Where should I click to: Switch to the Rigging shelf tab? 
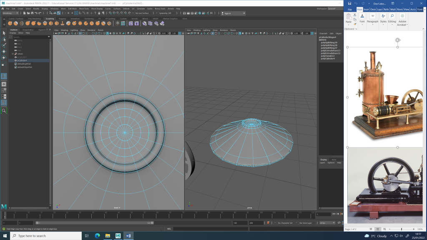[x=62, y=19]
